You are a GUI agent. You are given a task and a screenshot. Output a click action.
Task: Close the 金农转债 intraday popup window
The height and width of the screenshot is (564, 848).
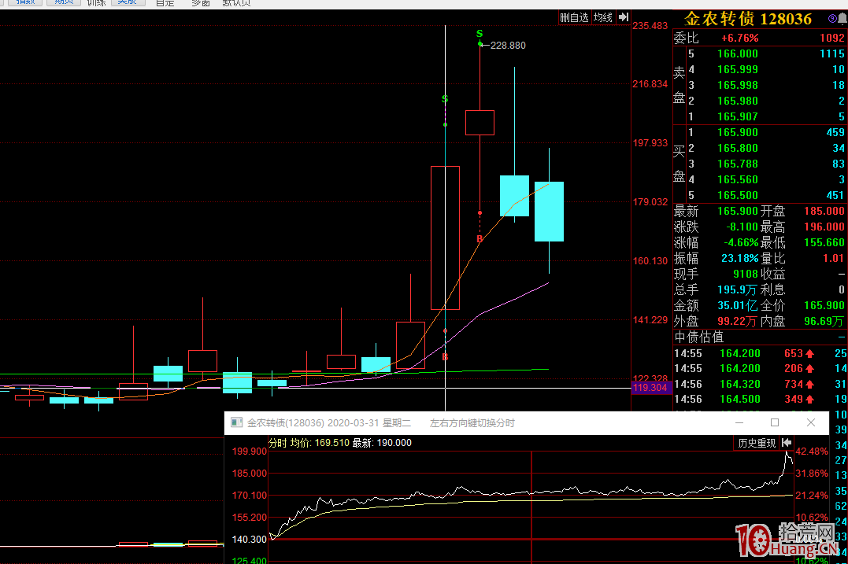811,422
